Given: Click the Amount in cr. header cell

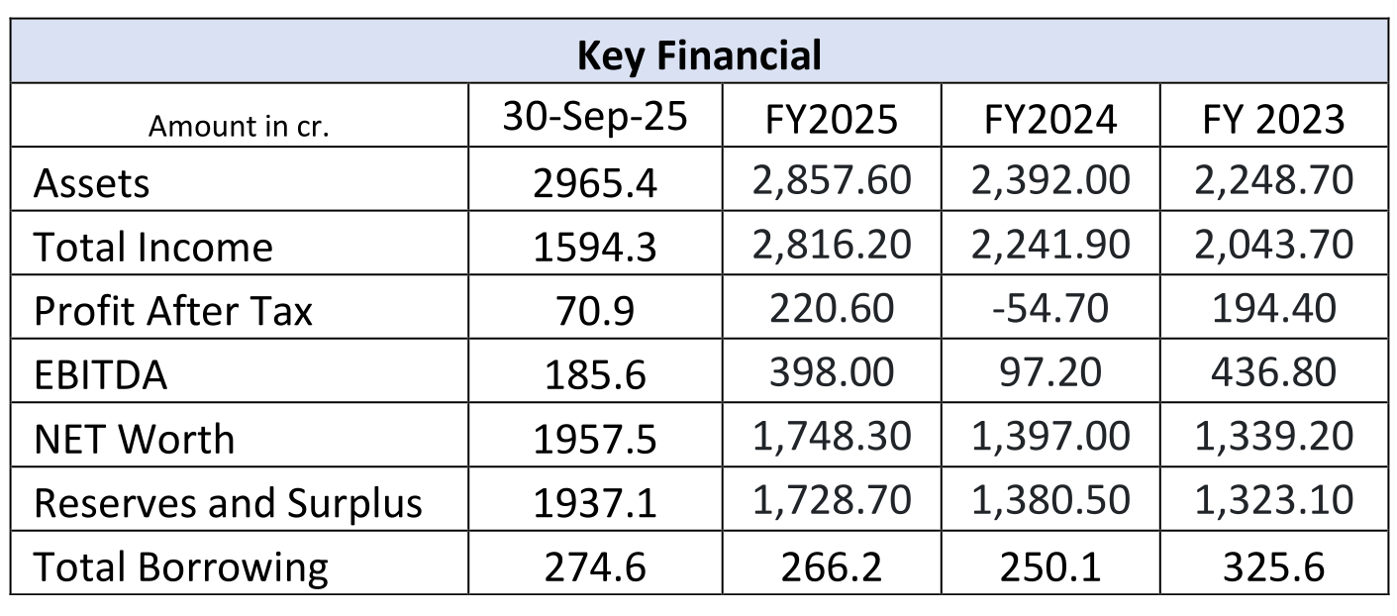Looking at the screenshot, I should tap(238, 127).
